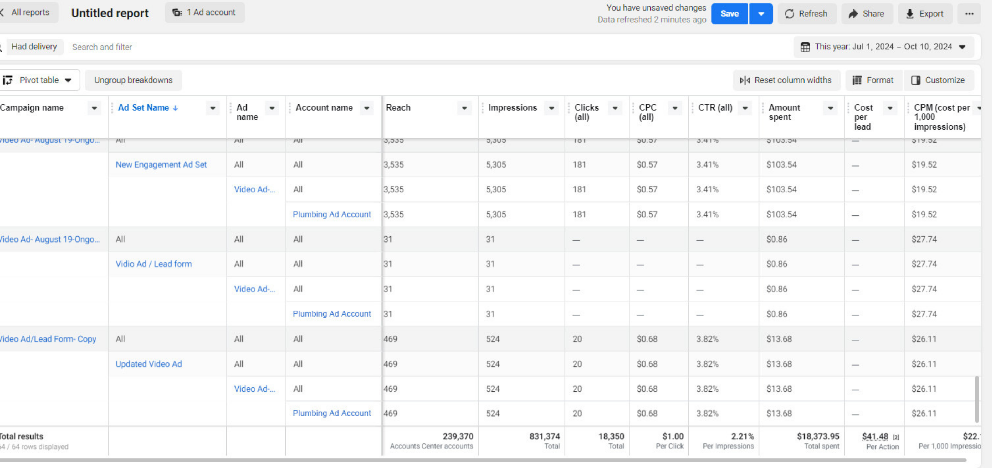The height and width of the screenshot is (468, 993).
Task: Click total cost per lead $41.48
Action: [875, 437]
